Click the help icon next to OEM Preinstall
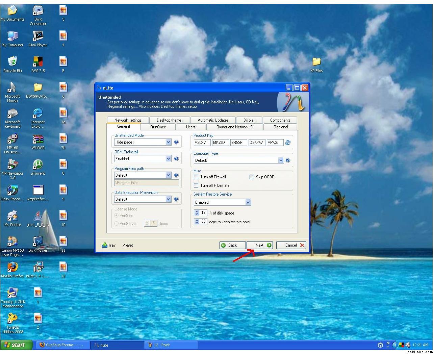This screenshot has width=433, height=354. (176, 159)
